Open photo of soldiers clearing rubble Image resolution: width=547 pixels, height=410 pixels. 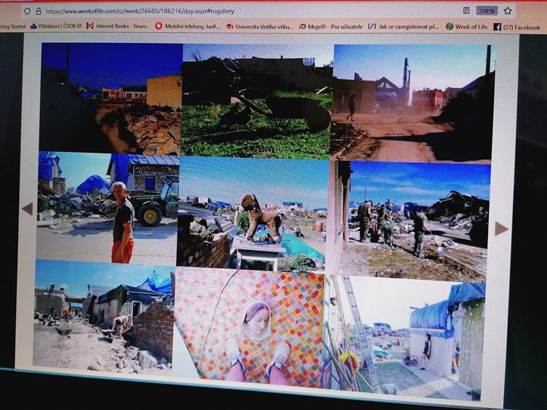tap(407, 222)
